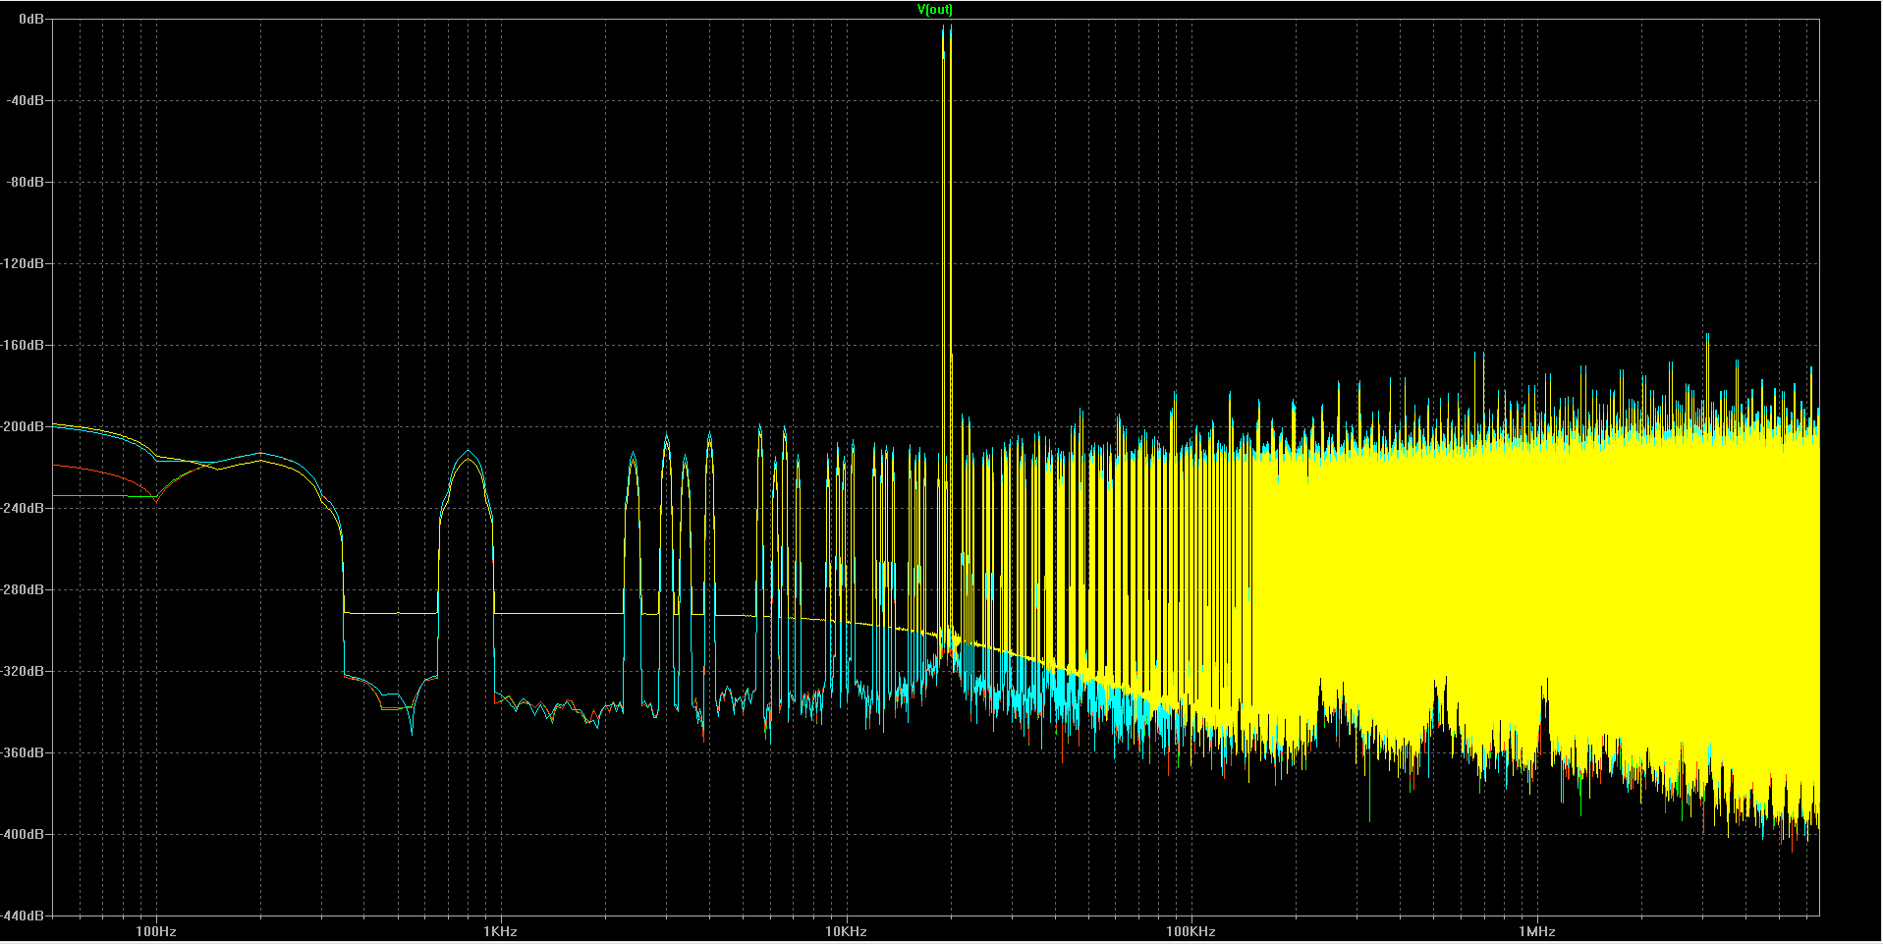The image size is (1883, 944).
Task: Click the -440dB axis label
Action: (26, 916)
